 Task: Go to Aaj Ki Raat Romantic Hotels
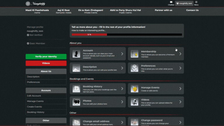point(64,11)
